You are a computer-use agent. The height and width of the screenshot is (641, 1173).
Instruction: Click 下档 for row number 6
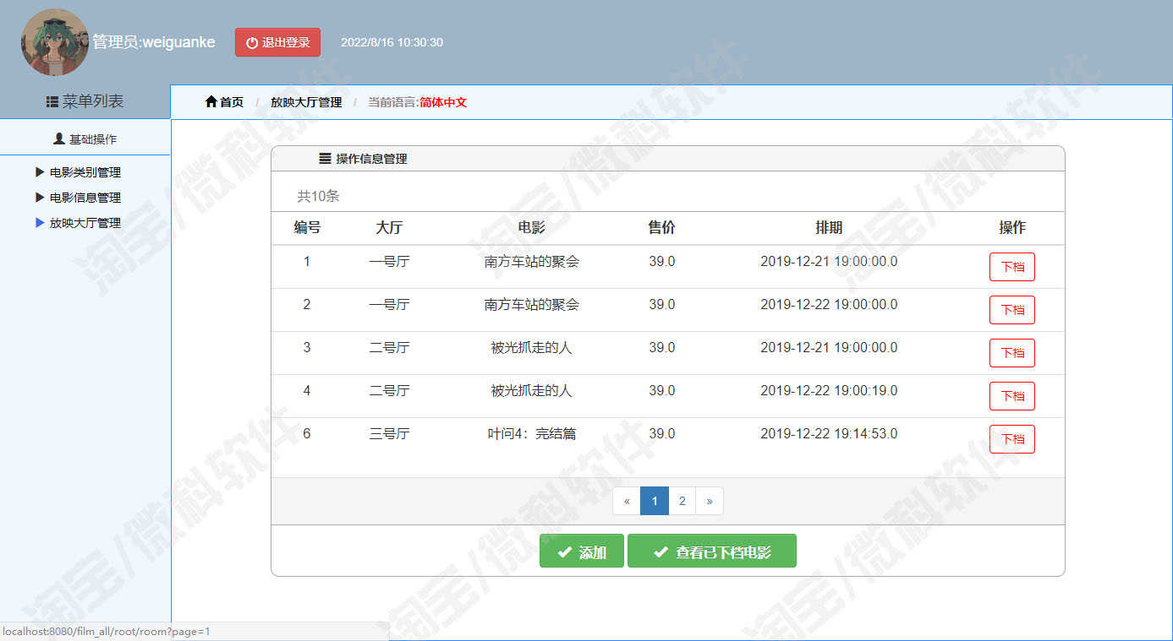1012,439
